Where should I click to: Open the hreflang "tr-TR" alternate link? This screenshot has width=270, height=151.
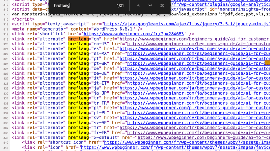[x=199, y=103]
